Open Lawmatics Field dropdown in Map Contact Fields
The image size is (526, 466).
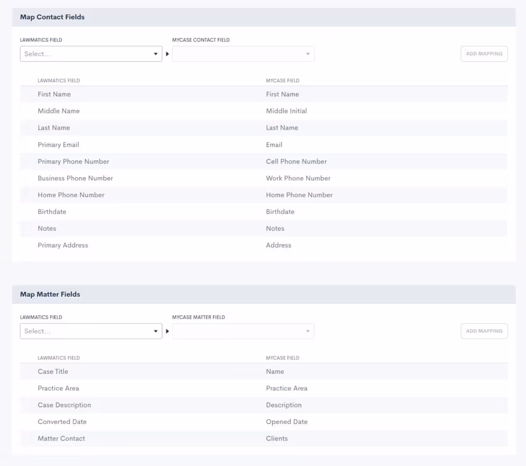click(x=91, y=53)
